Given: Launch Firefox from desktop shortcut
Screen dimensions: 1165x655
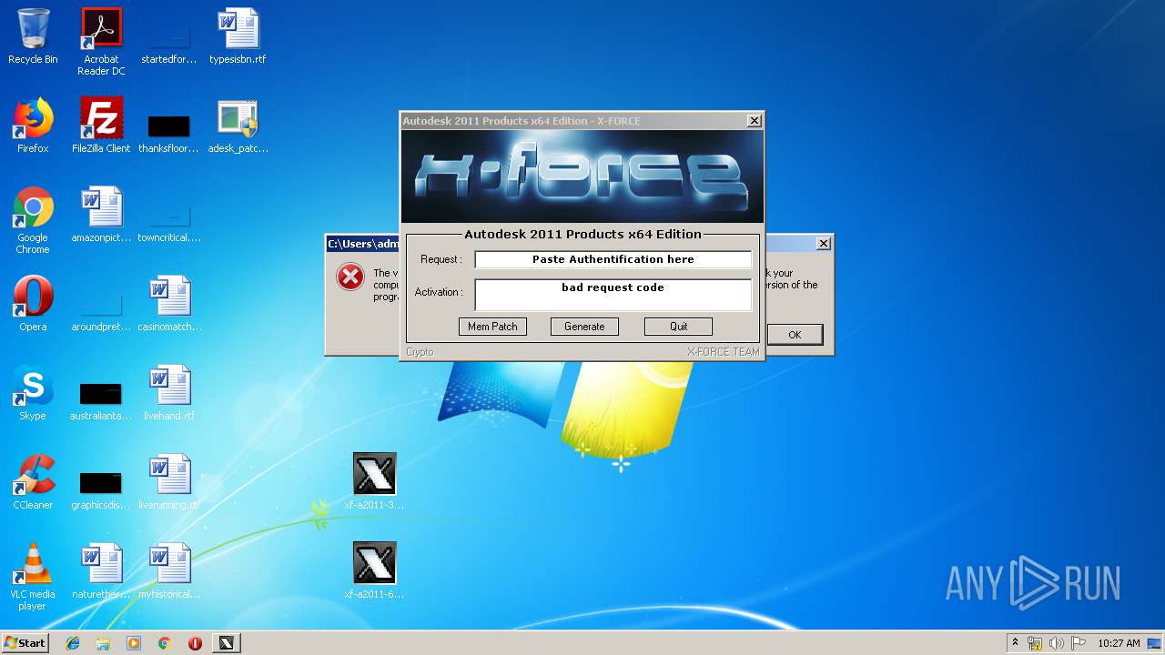Looking at the screenshot, I should point(33,126).
